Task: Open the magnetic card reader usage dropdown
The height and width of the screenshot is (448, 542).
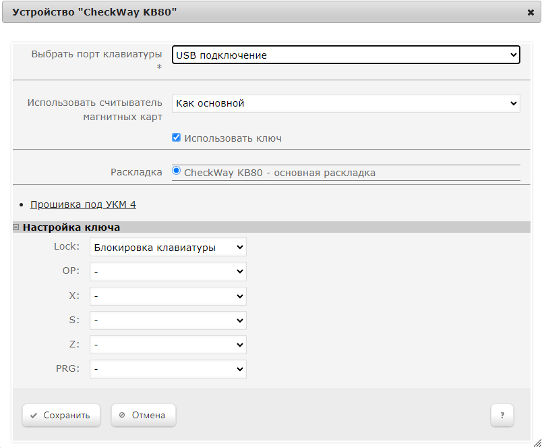Action: (346, 103)
